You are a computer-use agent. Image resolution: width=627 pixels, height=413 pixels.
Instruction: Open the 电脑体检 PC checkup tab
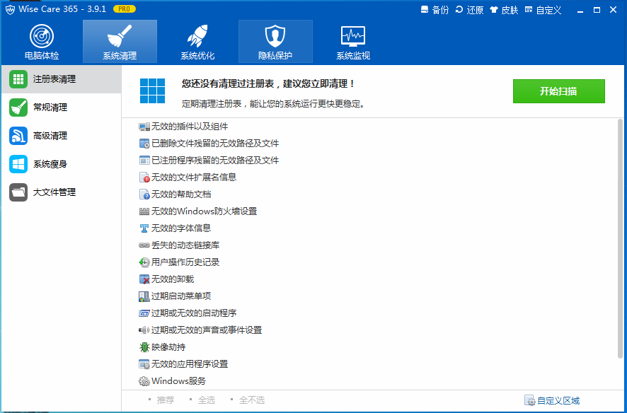[42, 42]
